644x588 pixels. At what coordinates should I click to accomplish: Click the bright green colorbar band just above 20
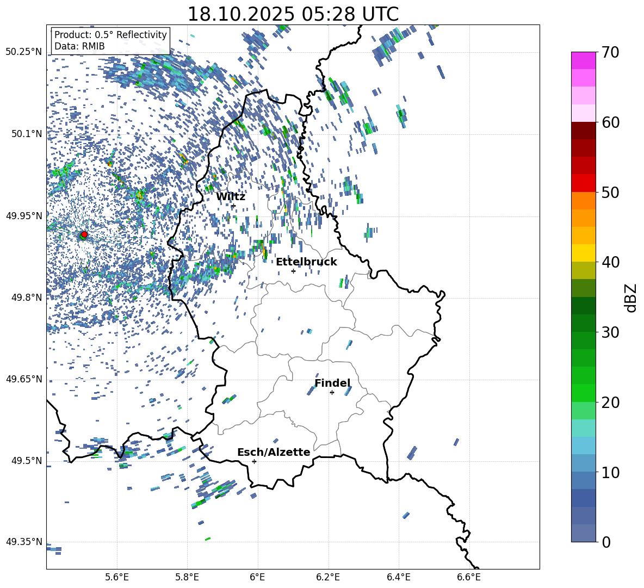(584, 393)
